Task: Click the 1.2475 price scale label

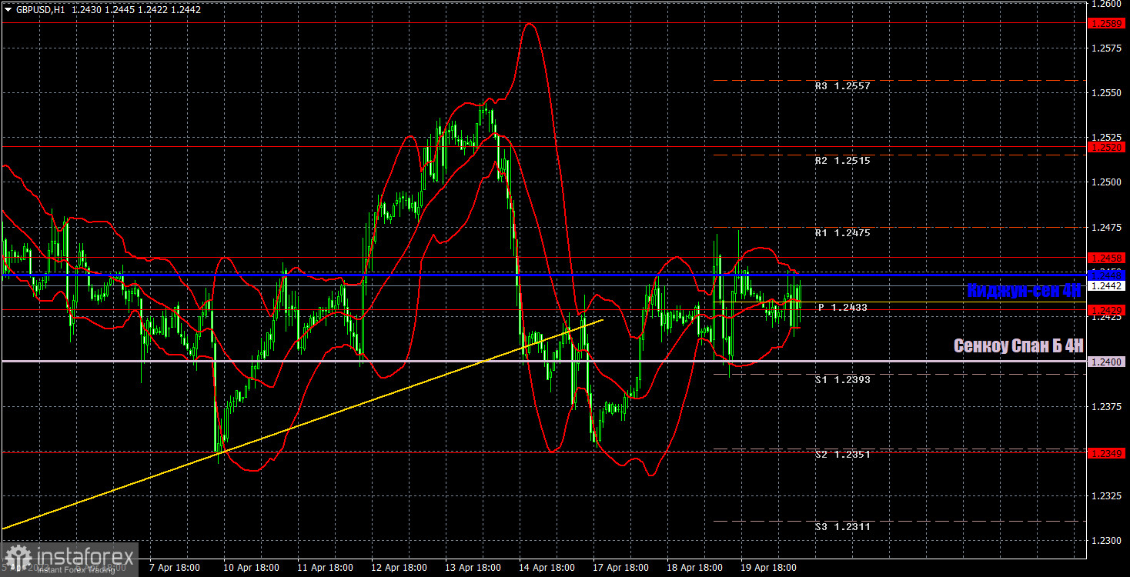Action: (1105, 227)
